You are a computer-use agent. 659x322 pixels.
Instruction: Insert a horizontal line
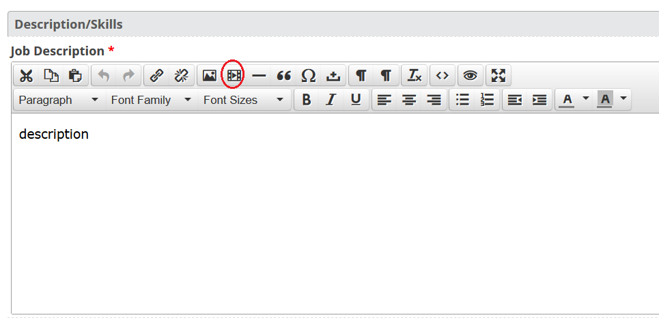click(259, 76)
